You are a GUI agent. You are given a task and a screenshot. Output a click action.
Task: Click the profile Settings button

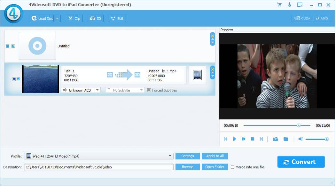tap(188, 156)
